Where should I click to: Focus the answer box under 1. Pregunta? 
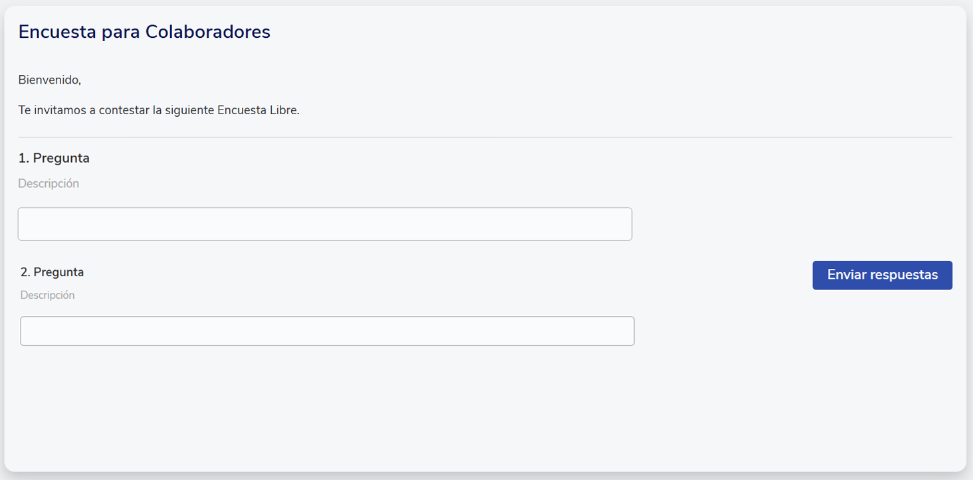click(324, 224)
